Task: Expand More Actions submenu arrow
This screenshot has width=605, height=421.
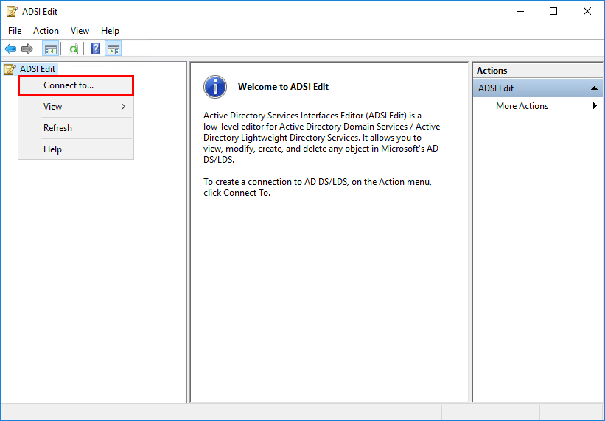Action: [x=595, y=106]
